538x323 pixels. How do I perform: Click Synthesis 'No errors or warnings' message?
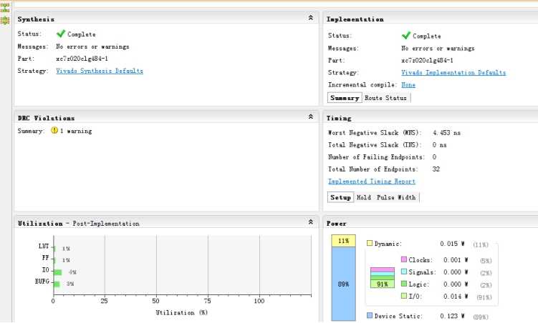point(92,46)
